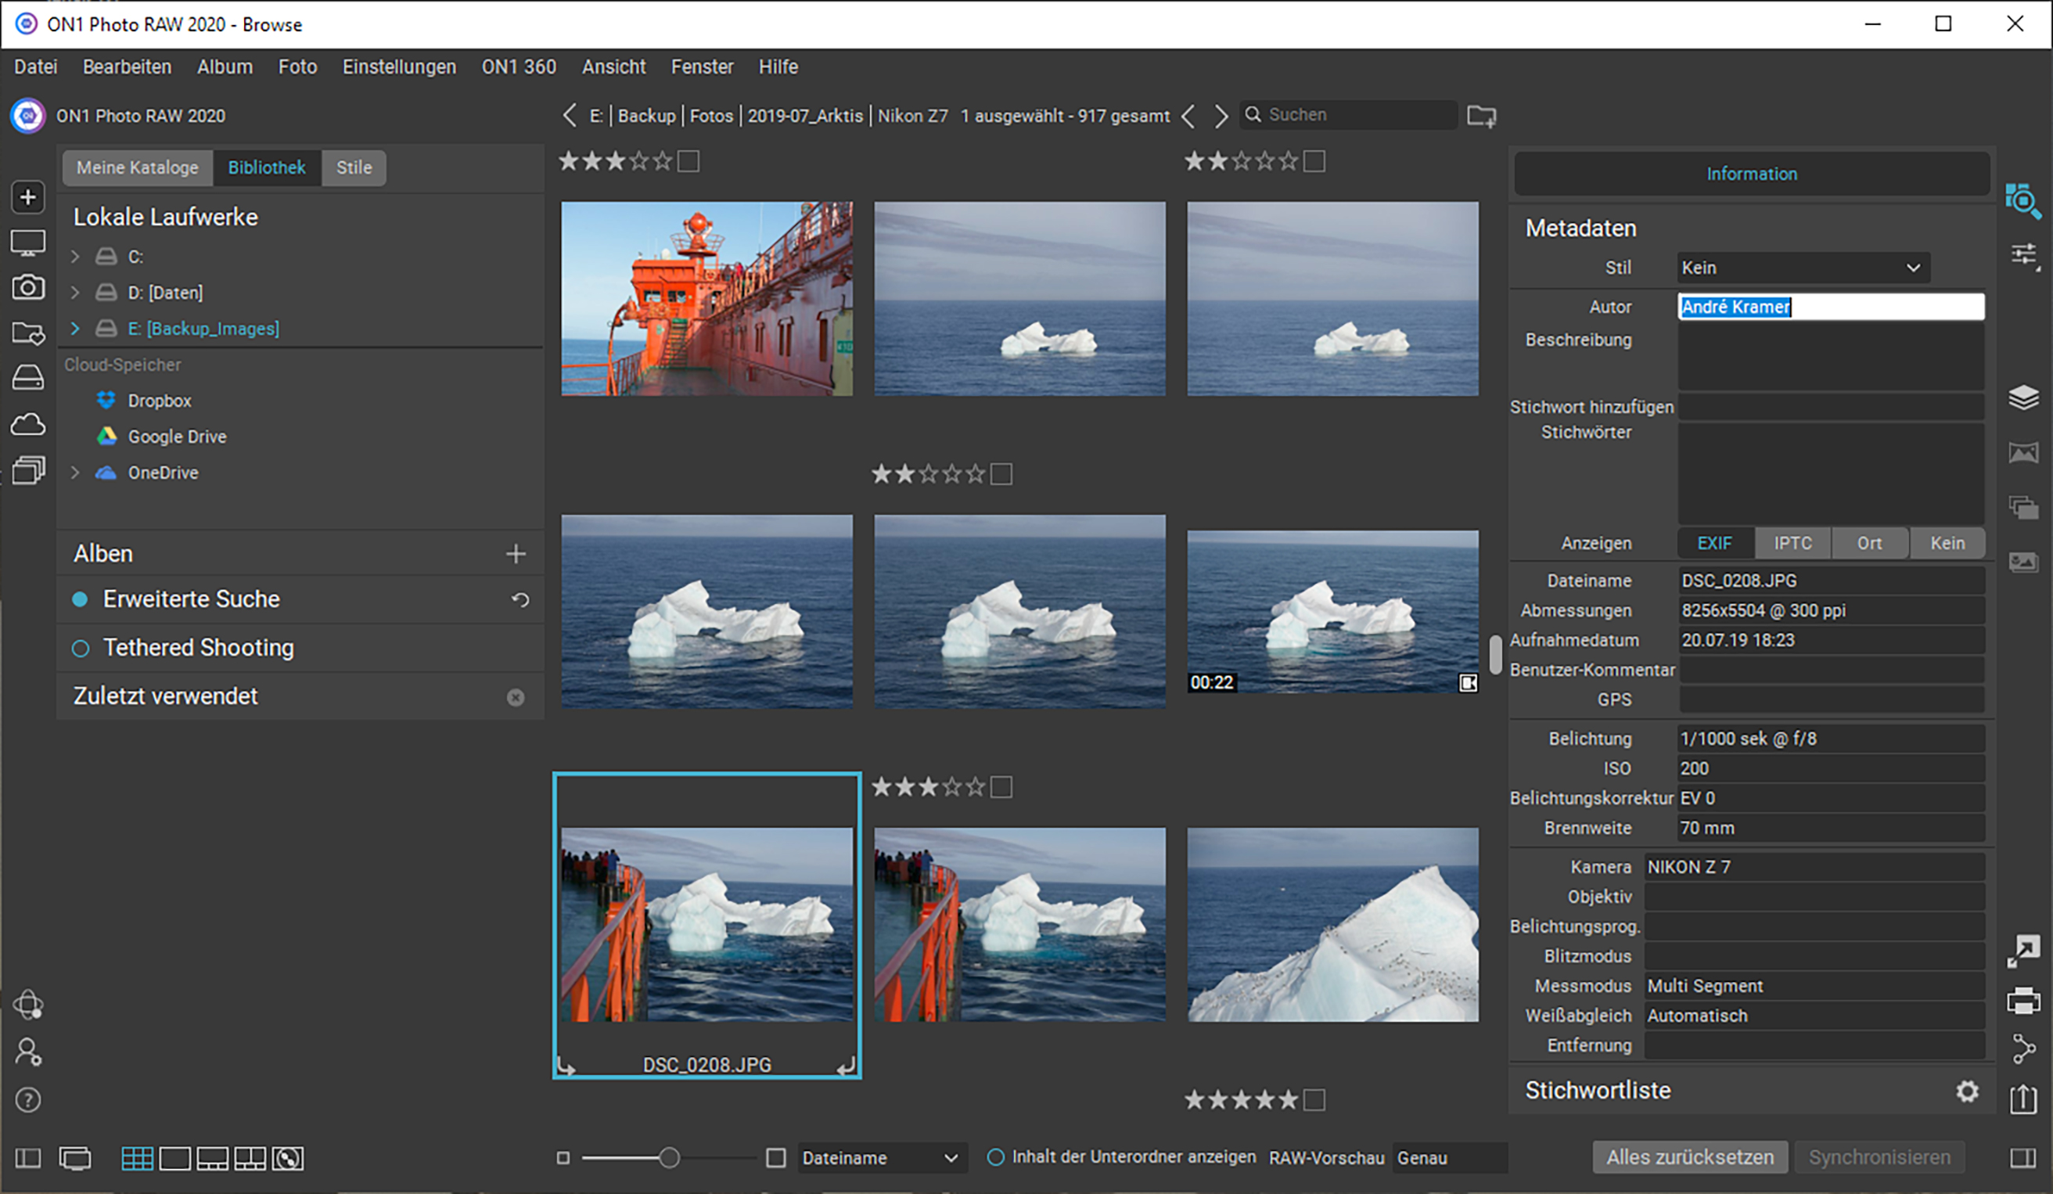Check the color label box beside five-star rating
Viewport: 2053px width, 1194px height.
pyautogui.click(x=1314, y=1100)
